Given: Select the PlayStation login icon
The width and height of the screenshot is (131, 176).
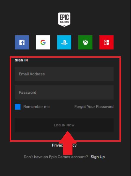Looking at the screenshot, I should [64, 42].
